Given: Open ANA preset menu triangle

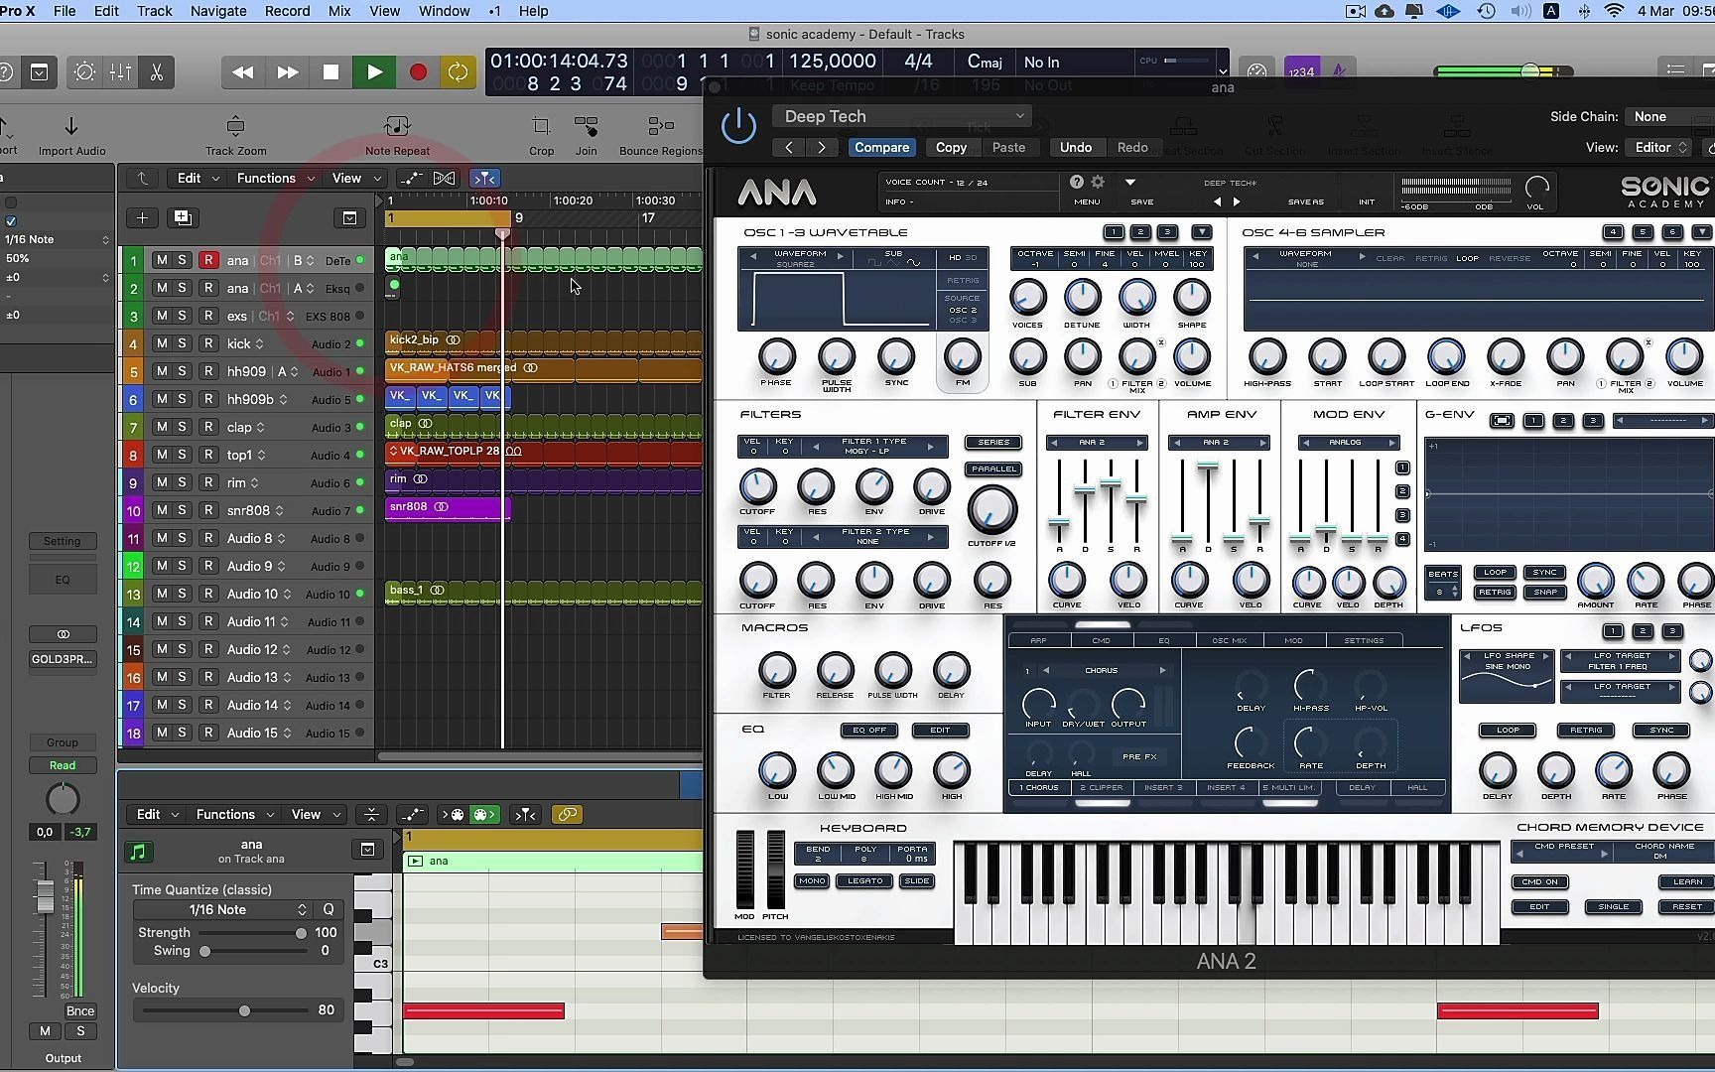Looking at the screenshot, I should coord(1129,182).
